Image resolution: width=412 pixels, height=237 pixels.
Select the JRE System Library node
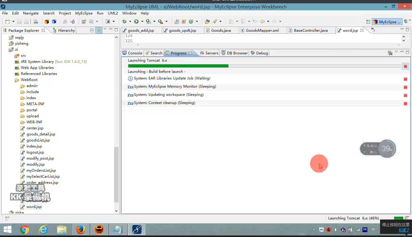50,62
